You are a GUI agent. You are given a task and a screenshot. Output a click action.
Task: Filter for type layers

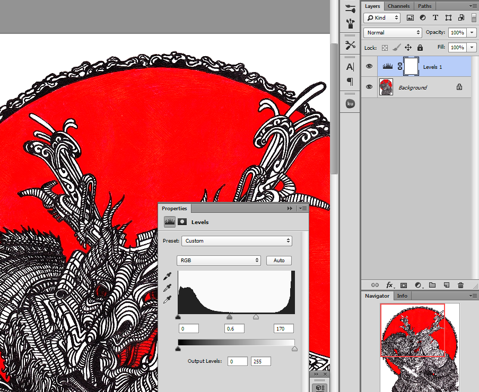(436, 17)
